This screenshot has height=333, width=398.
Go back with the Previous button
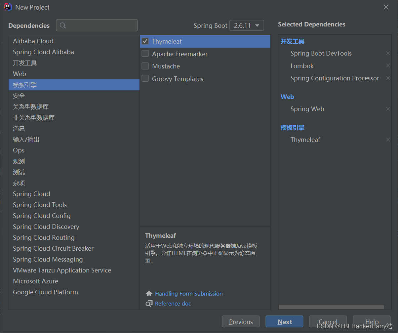[241, 322]
